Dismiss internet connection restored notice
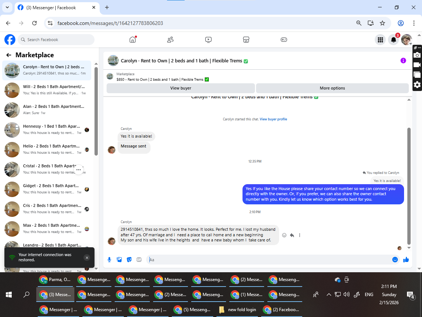 coord(87,258)
